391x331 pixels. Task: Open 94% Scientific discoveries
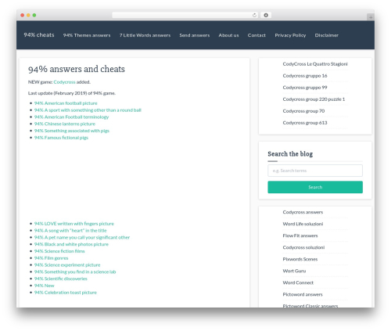click(x=61, y=279)
